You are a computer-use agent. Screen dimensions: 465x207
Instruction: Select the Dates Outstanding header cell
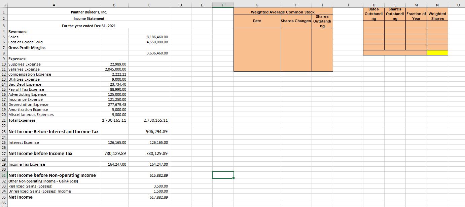(373, 14)
